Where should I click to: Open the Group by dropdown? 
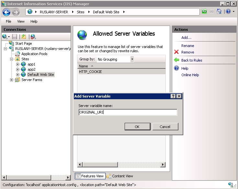[x=132, y=59]
